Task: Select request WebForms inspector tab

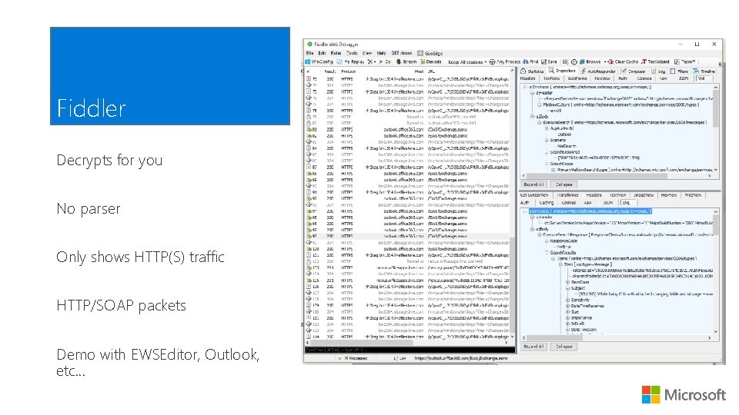Action: click(x=577, y=78)
